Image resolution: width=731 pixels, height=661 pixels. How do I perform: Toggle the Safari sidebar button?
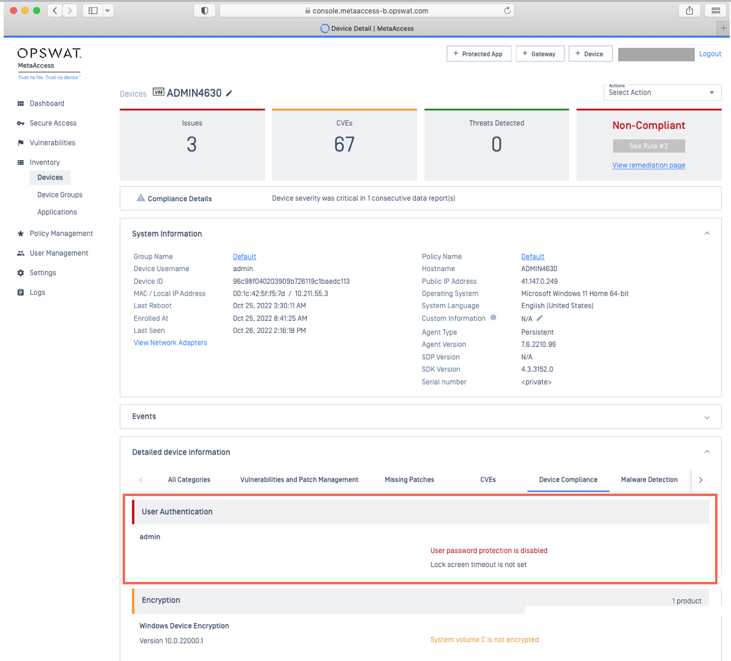[x=93, y=10]
